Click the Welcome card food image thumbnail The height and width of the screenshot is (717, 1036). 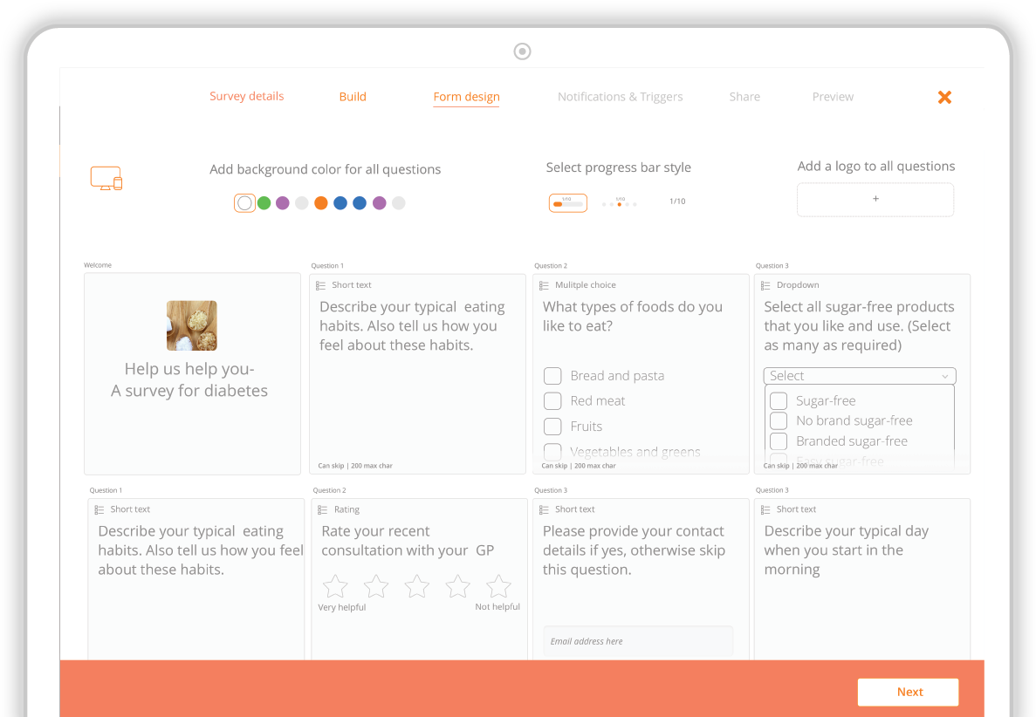192,325
